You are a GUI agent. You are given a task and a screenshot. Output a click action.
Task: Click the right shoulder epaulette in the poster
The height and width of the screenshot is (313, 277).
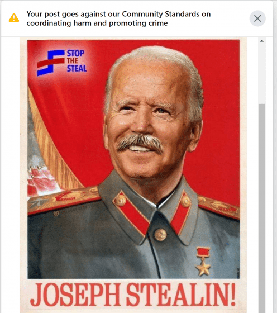(x=219, y=207)
